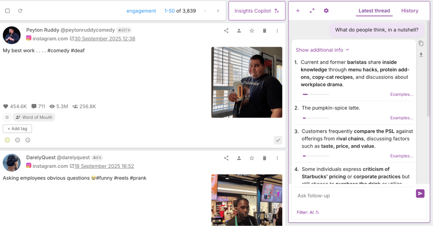The height and width of the screenshot is (226, 433).
Task: Select the happy face sentiment on Peyton Ruddy's post
Action: (x=7, y=140)
